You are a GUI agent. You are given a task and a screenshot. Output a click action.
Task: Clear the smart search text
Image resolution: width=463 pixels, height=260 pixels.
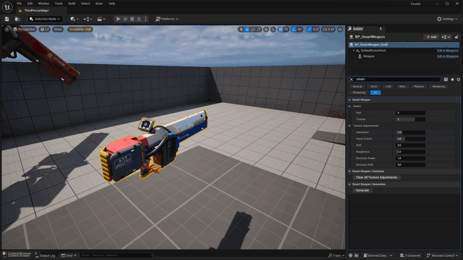click(x=351, y=79)
